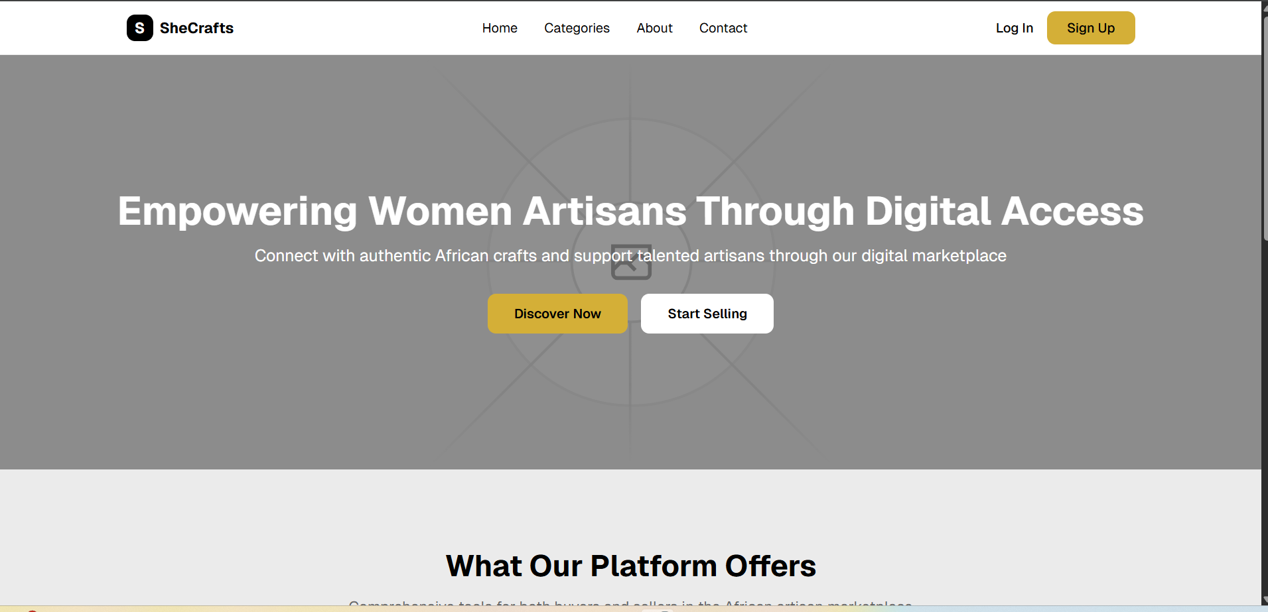Click the Discover Now button
The image size is (1268, 612).
click(x=557, y=314)
